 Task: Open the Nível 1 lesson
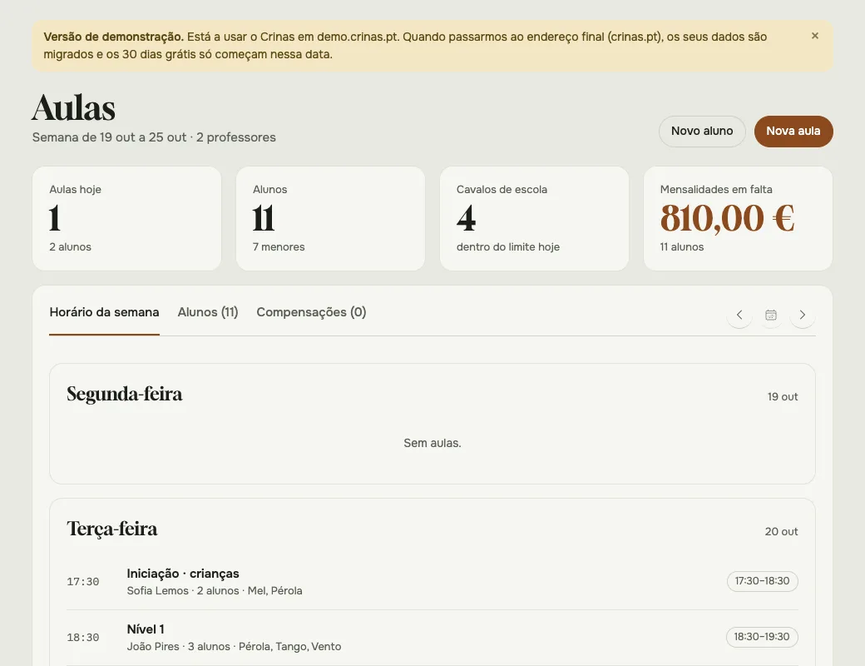pos(432,638)
